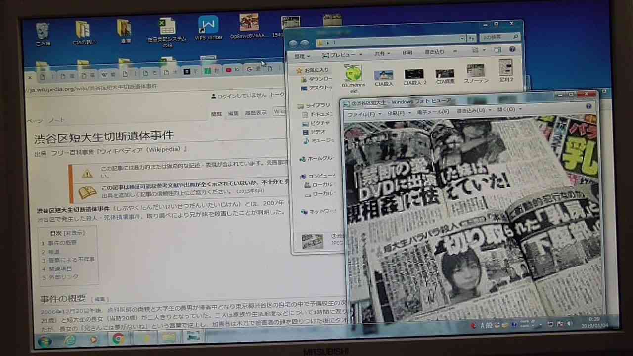Select the 足利2 file thumbnail
This screenshot has width=633, height=356.
click(x=505, y=70)
